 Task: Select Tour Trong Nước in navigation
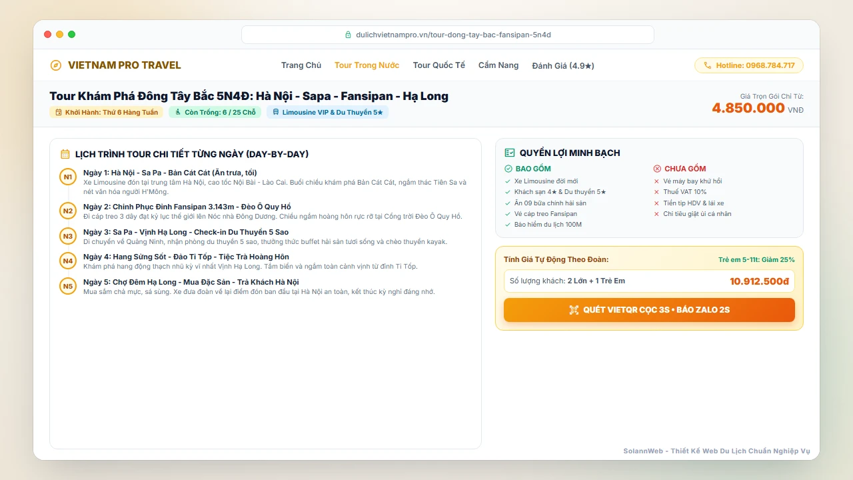click(367, 65)
